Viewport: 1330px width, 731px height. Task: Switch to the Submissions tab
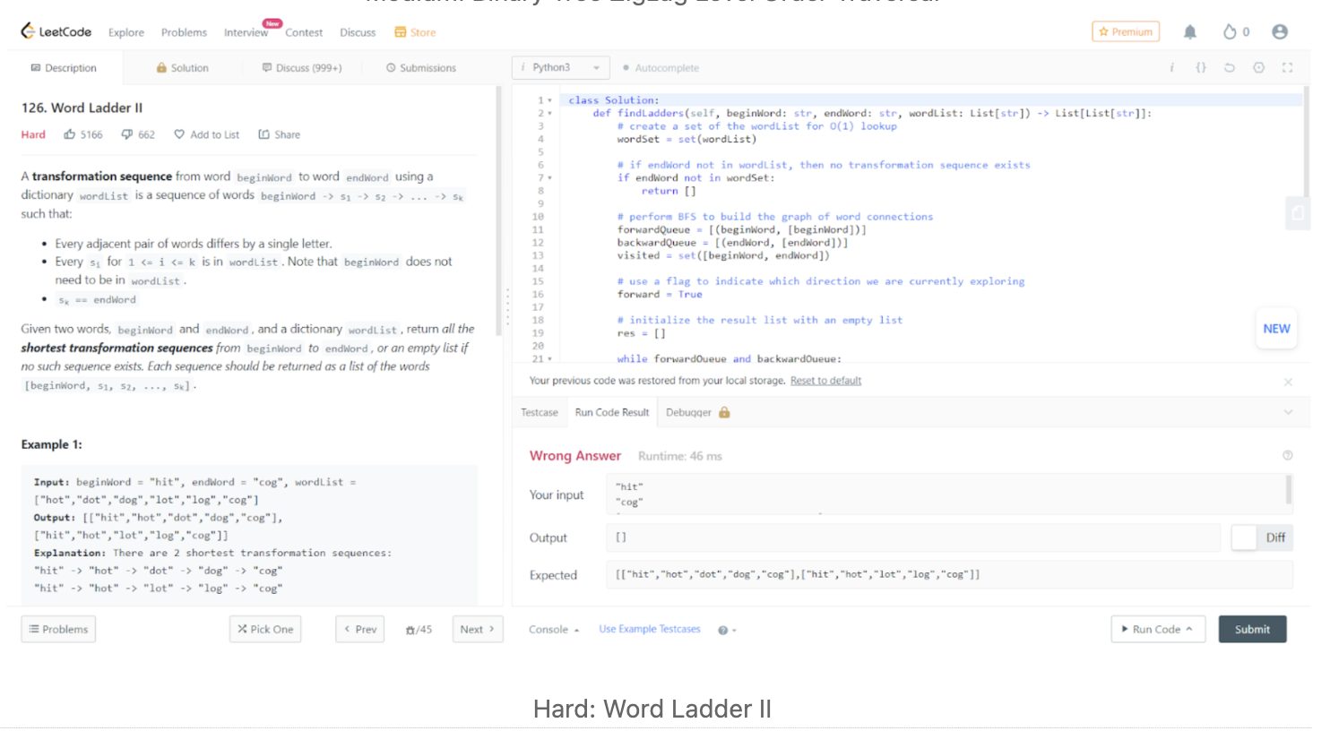(x=420, y=68)
